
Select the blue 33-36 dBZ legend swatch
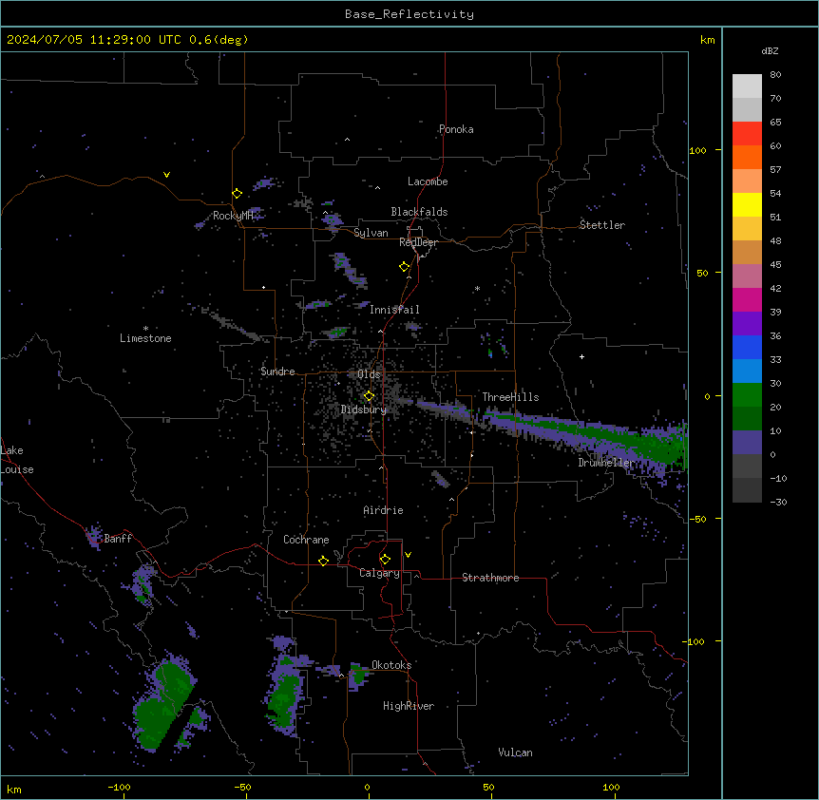[x=747, y=347]
